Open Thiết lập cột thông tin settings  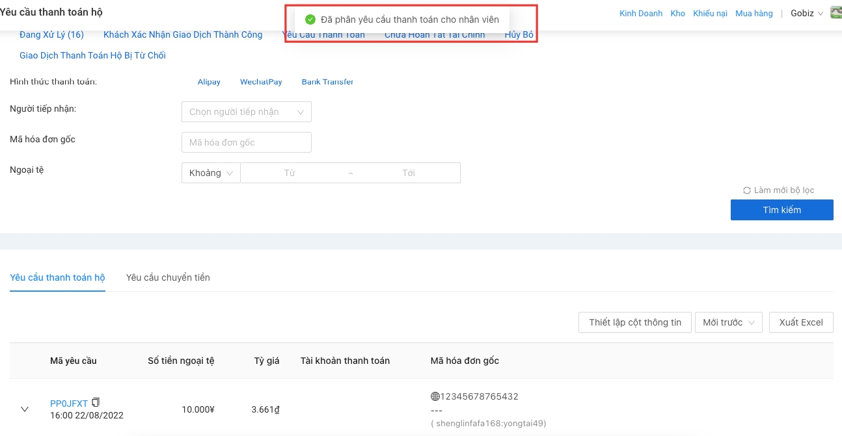tap(634, 322)
